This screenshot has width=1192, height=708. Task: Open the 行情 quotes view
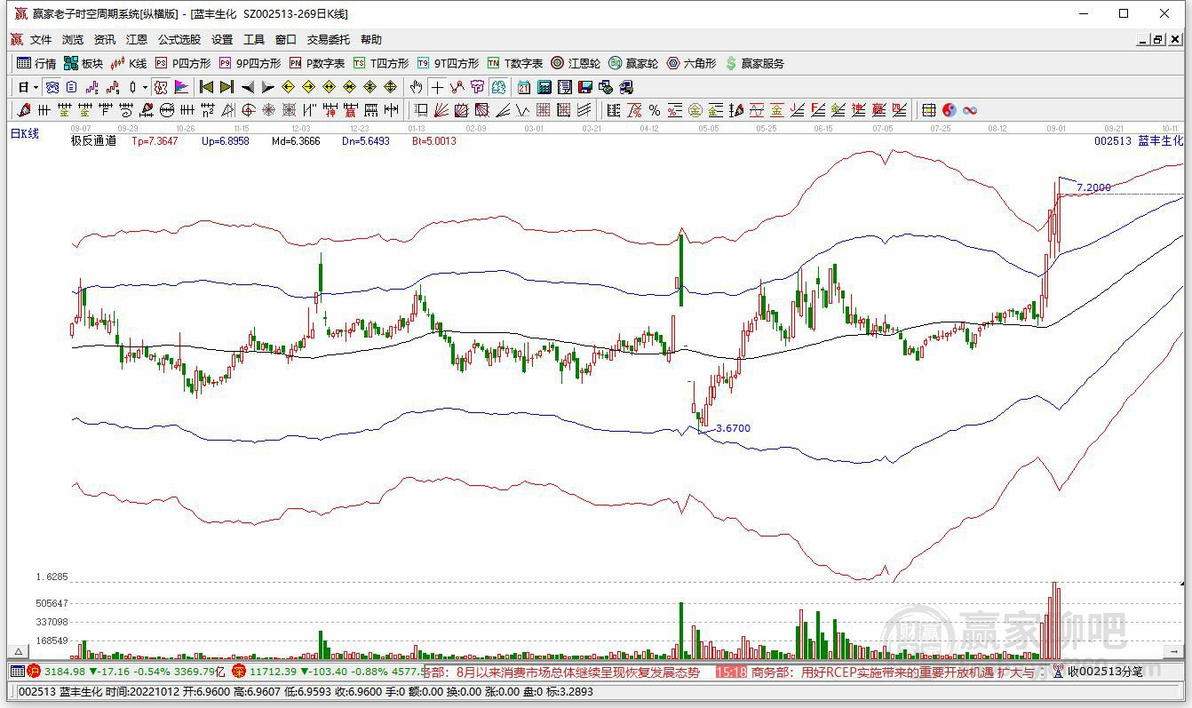37,63
